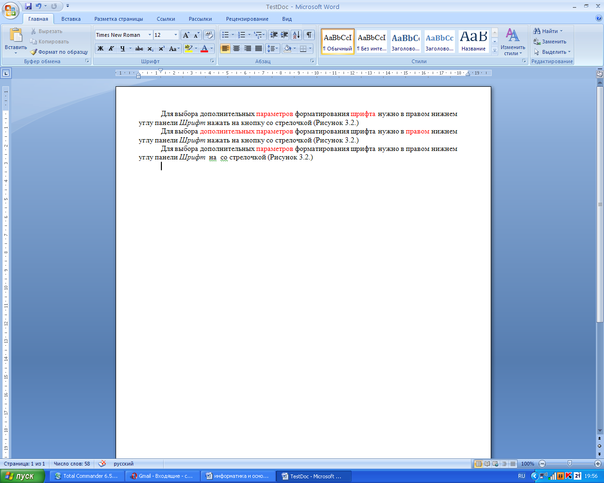Open the font color dropdown arrow
This screenshot has width=604, height=483.
(x=212, y=48)
